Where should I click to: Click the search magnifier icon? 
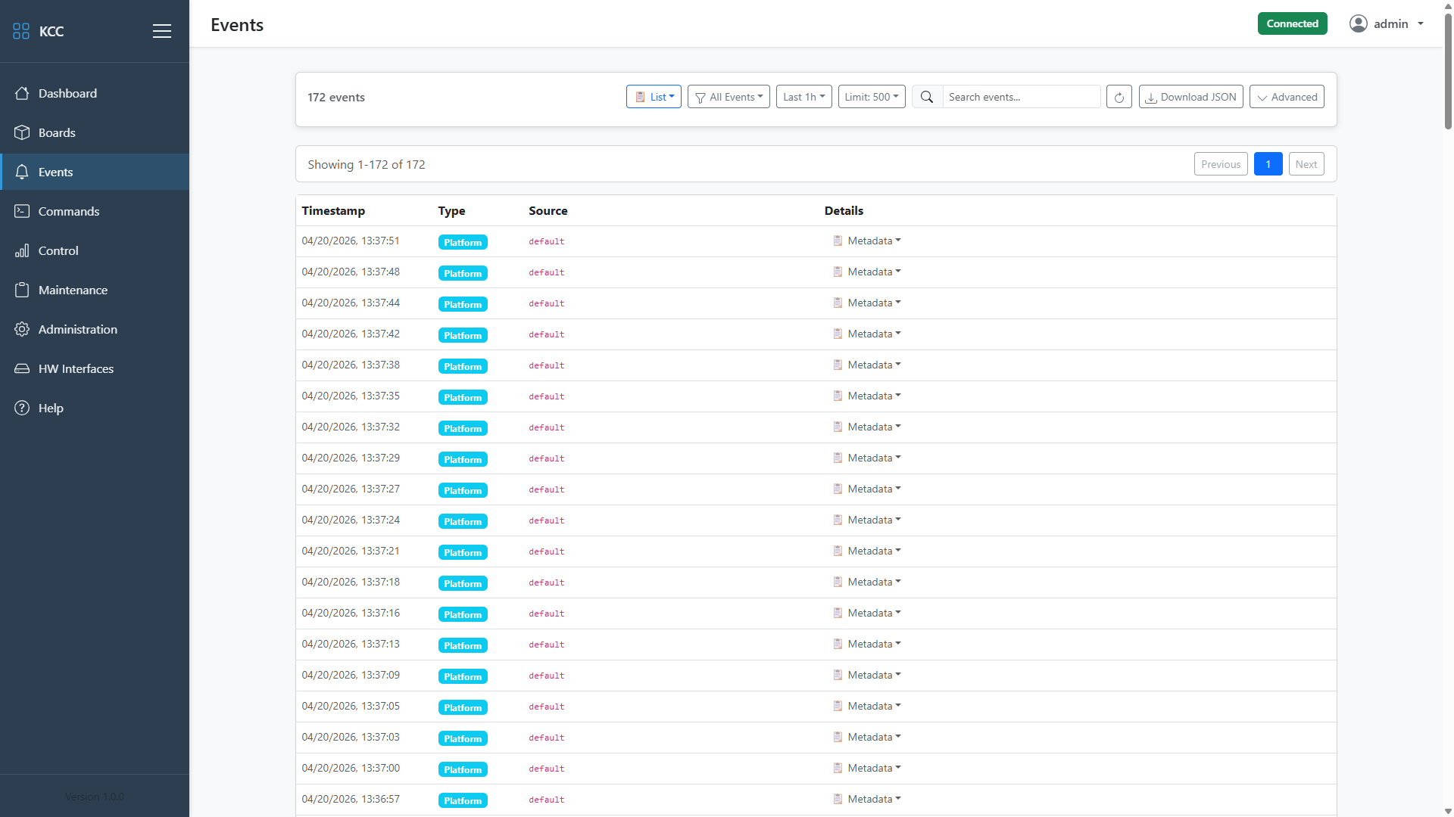[x=927, y=97]
